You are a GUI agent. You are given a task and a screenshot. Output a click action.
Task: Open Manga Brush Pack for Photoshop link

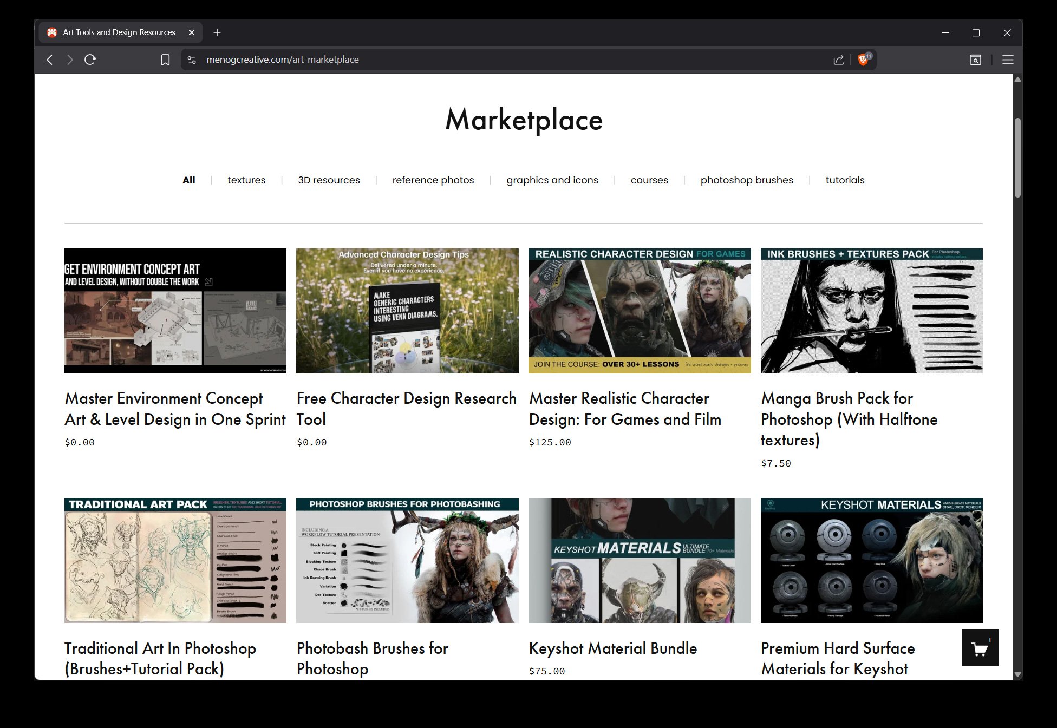tap(849, 419)
